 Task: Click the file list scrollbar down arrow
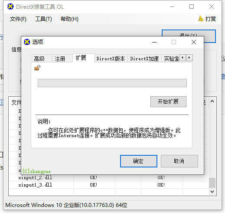pos(212,192)
